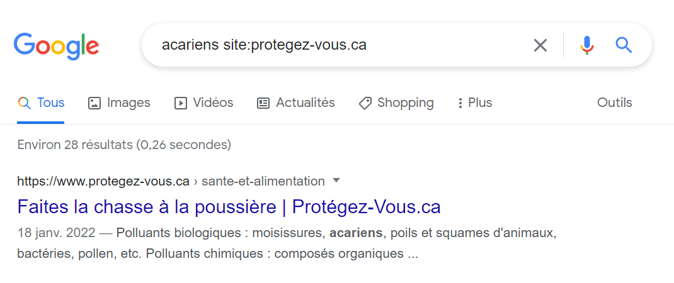Select the Tous results tab
This screenshot has height=283, width=674.
pos(50,103)
